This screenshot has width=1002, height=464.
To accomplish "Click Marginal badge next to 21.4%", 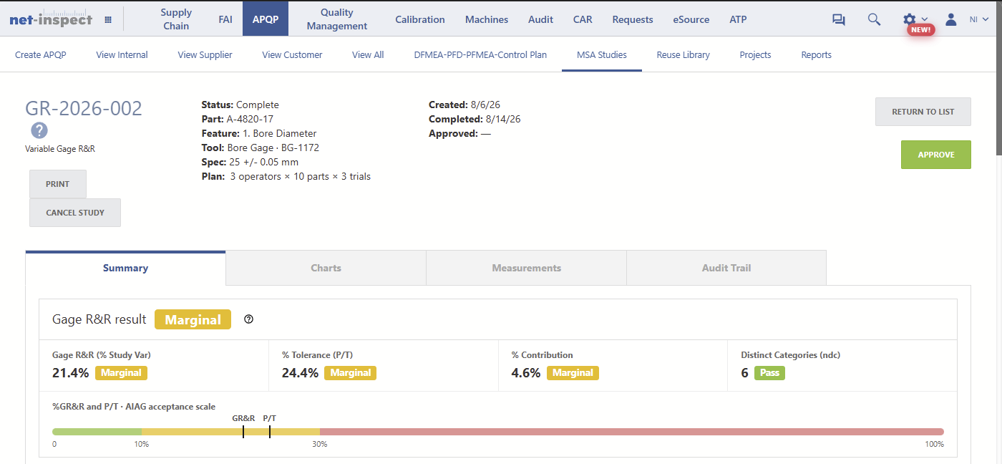I will tap(122, 373).
